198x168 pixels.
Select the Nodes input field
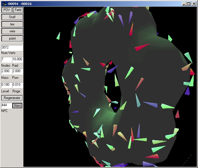6,59
